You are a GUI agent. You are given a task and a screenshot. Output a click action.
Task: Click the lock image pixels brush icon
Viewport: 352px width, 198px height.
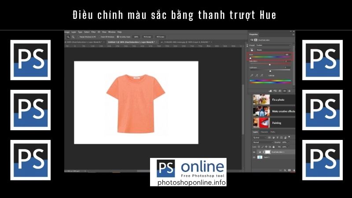click(262, 147)
